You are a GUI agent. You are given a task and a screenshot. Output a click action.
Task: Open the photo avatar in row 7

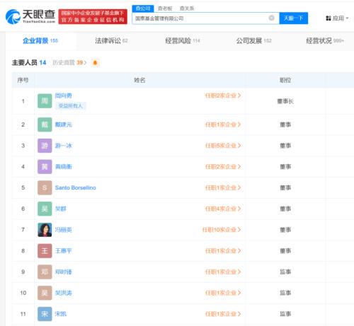(x=45, y=230)
